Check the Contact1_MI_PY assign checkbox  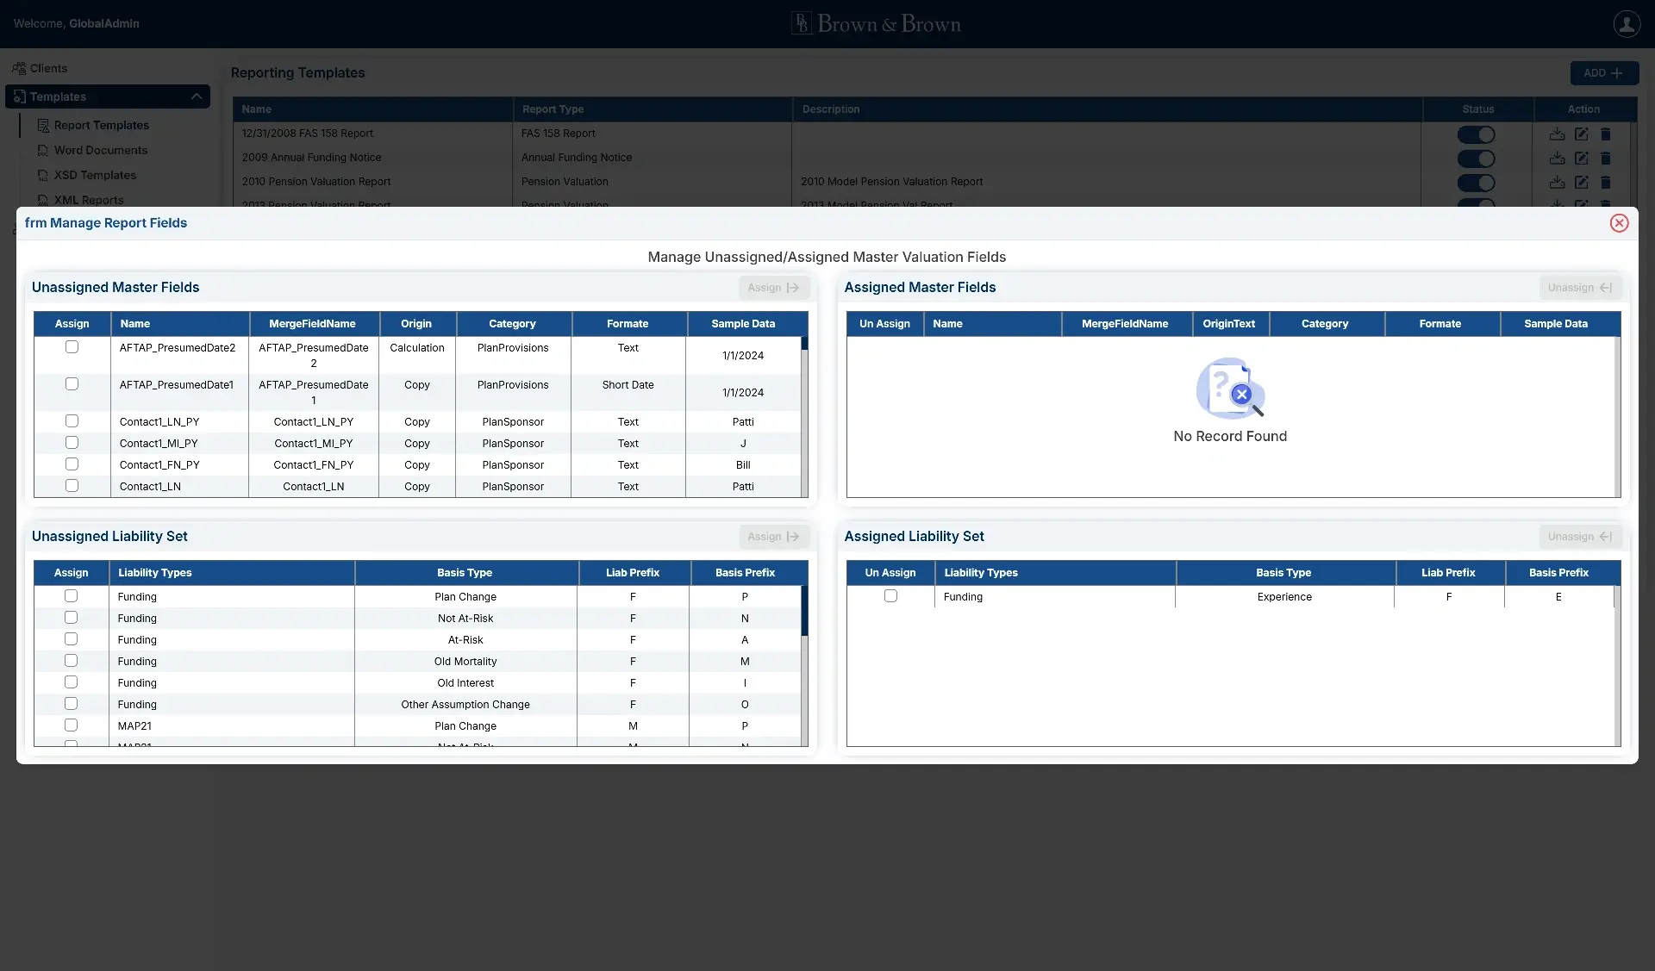click(x=72, y=443)
